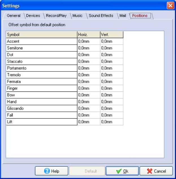Click the greyed-out Default button
This screenshot has height=179, width=176.
click(x=87, y=171)
